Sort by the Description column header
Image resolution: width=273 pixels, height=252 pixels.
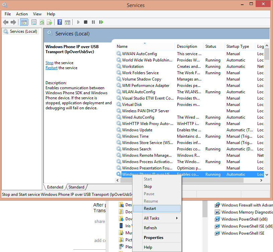(x=189, y=46)
